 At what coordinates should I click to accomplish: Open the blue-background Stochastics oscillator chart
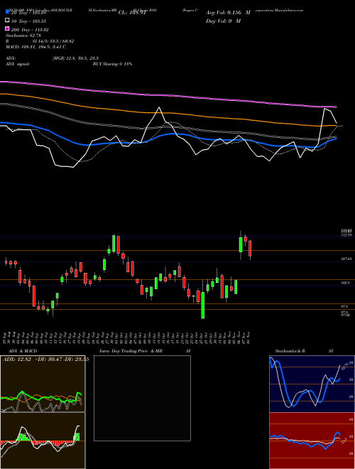(x=312, y=384)
